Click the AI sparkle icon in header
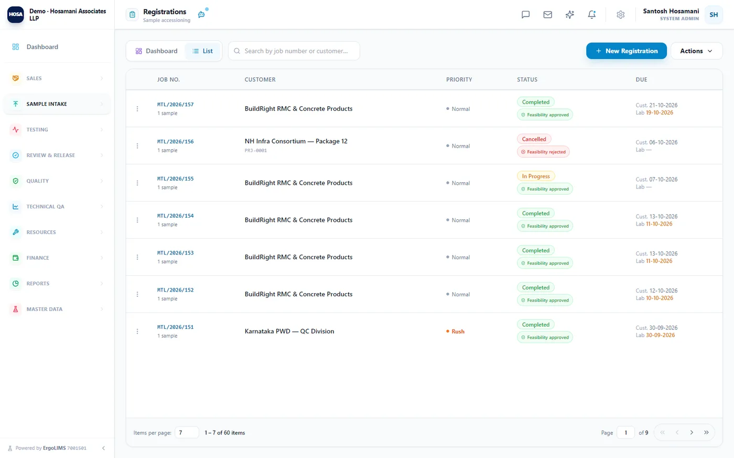This screenshot has width=734, height=458. (x=569, y=15)
